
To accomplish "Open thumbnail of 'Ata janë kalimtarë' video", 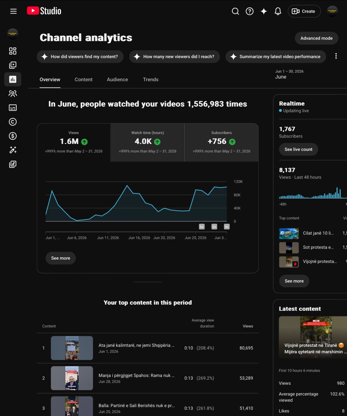I will pyautogui.click(x=72, y=348).
